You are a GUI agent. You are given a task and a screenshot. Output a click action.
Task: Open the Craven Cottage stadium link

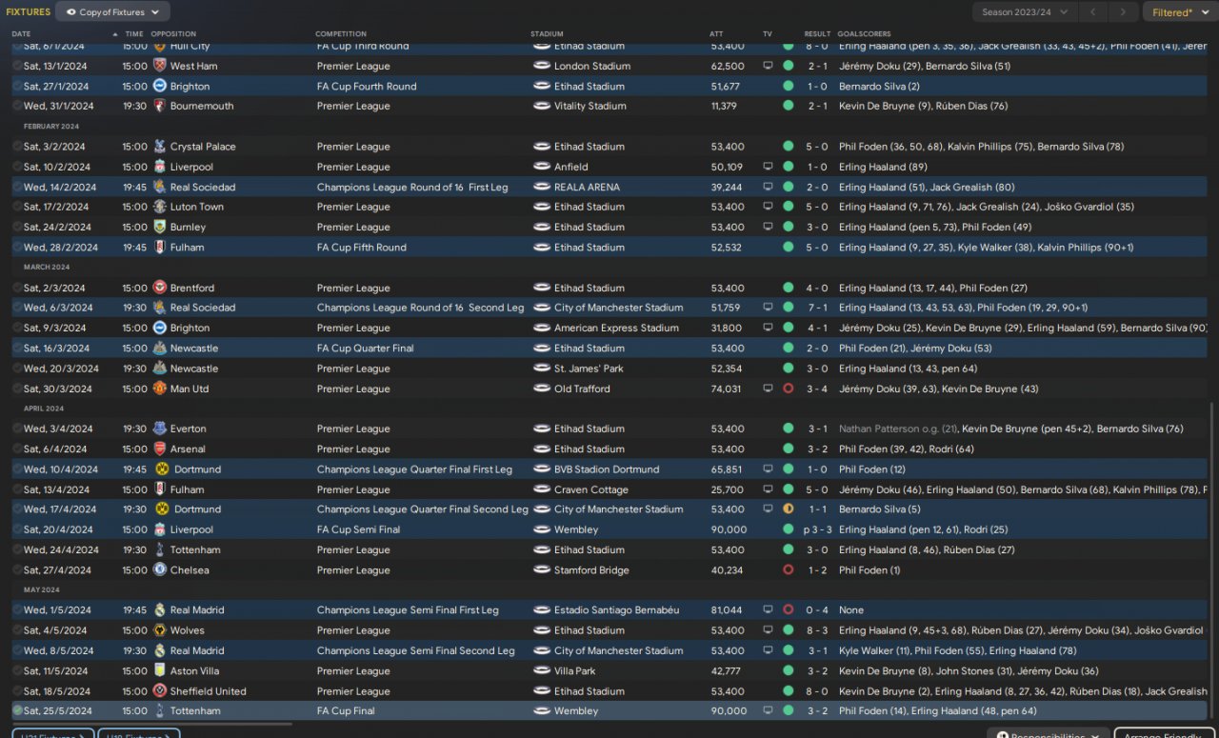pyautogui.click(x=591, y=489)
